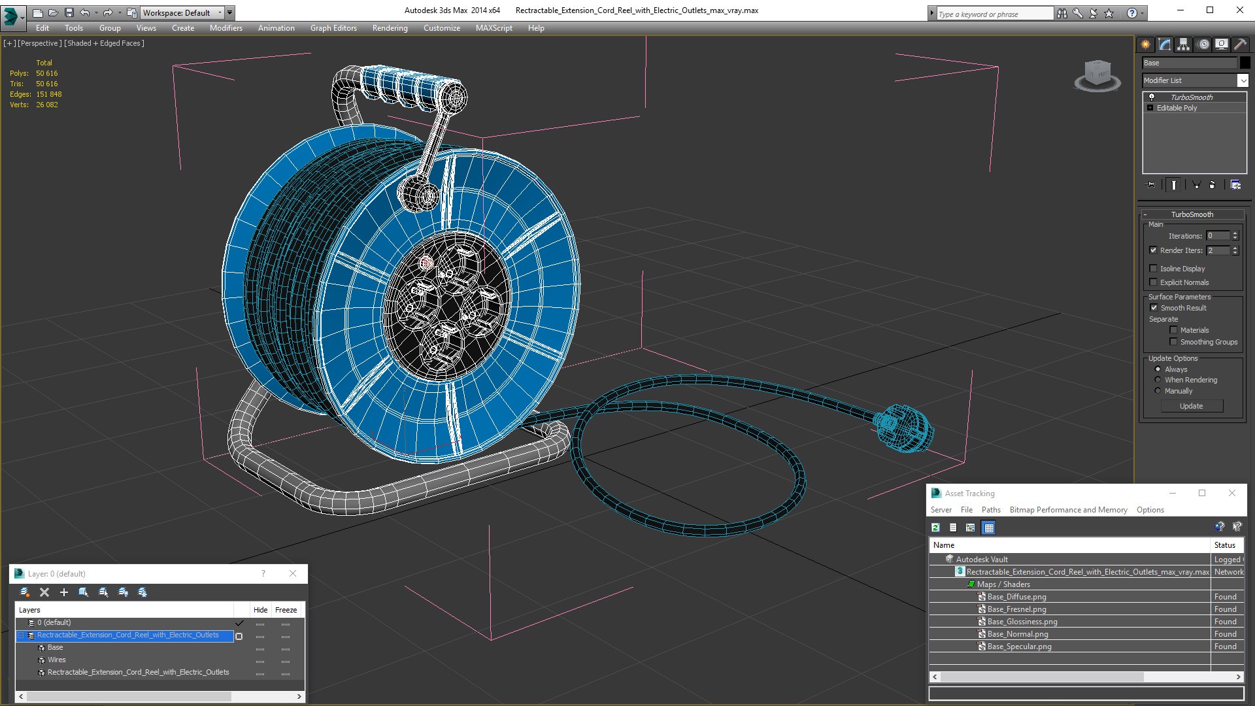
Task: Open the Hierarchy command panel tab
Action: point(1183,44)
